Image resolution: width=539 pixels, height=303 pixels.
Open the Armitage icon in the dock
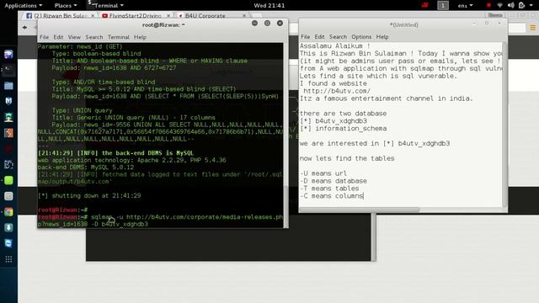click(x=8, y=117)
